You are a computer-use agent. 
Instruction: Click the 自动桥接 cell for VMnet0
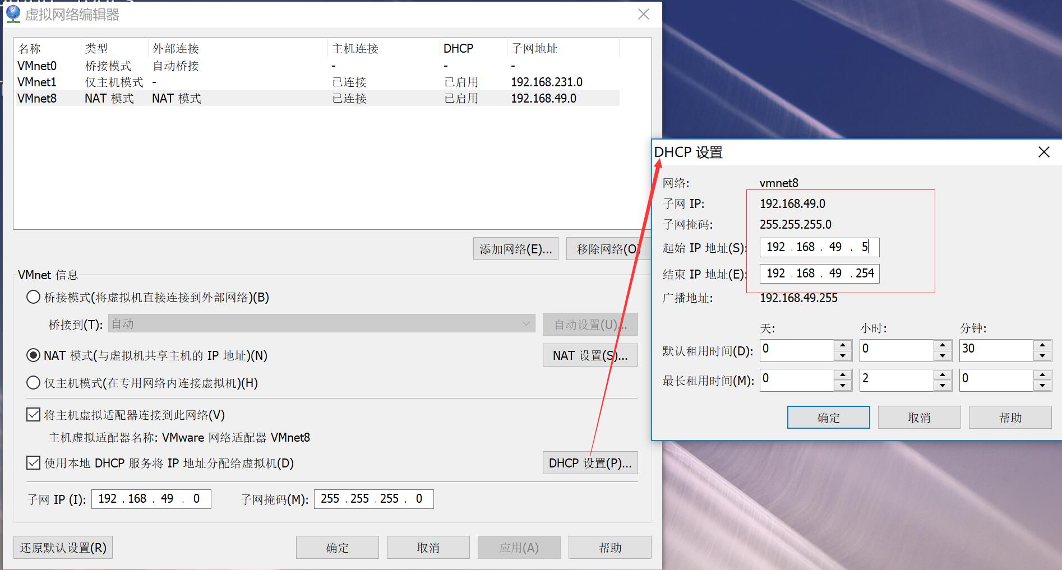click(176, 66)
